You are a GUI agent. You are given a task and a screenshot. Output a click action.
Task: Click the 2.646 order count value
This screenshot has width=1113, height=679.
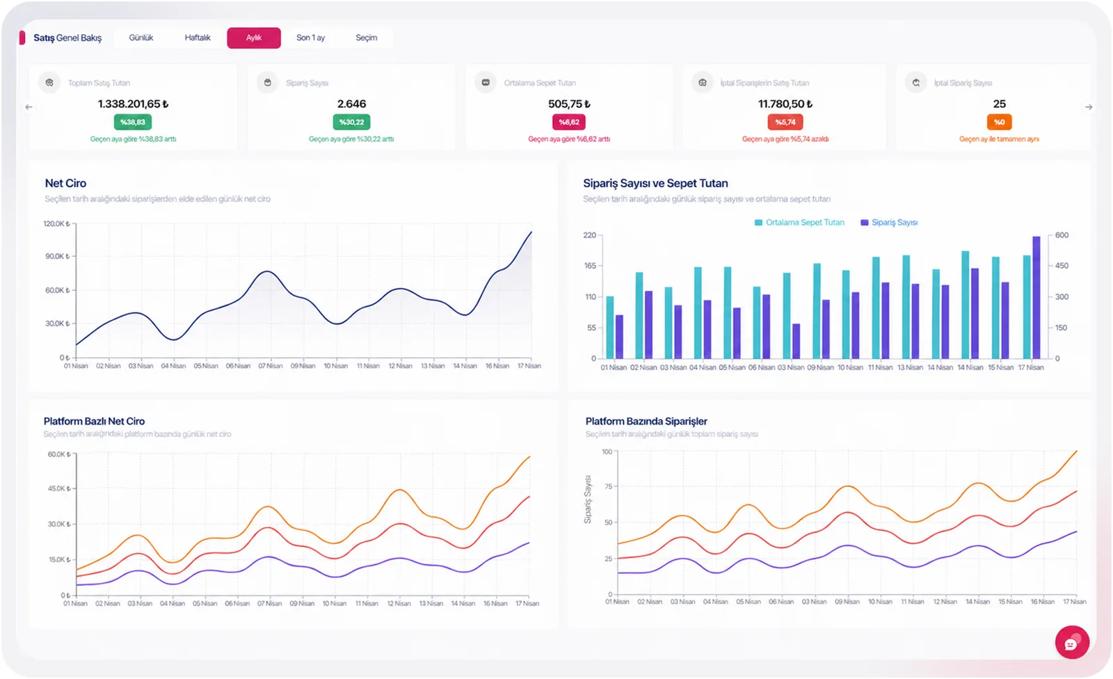351,104
